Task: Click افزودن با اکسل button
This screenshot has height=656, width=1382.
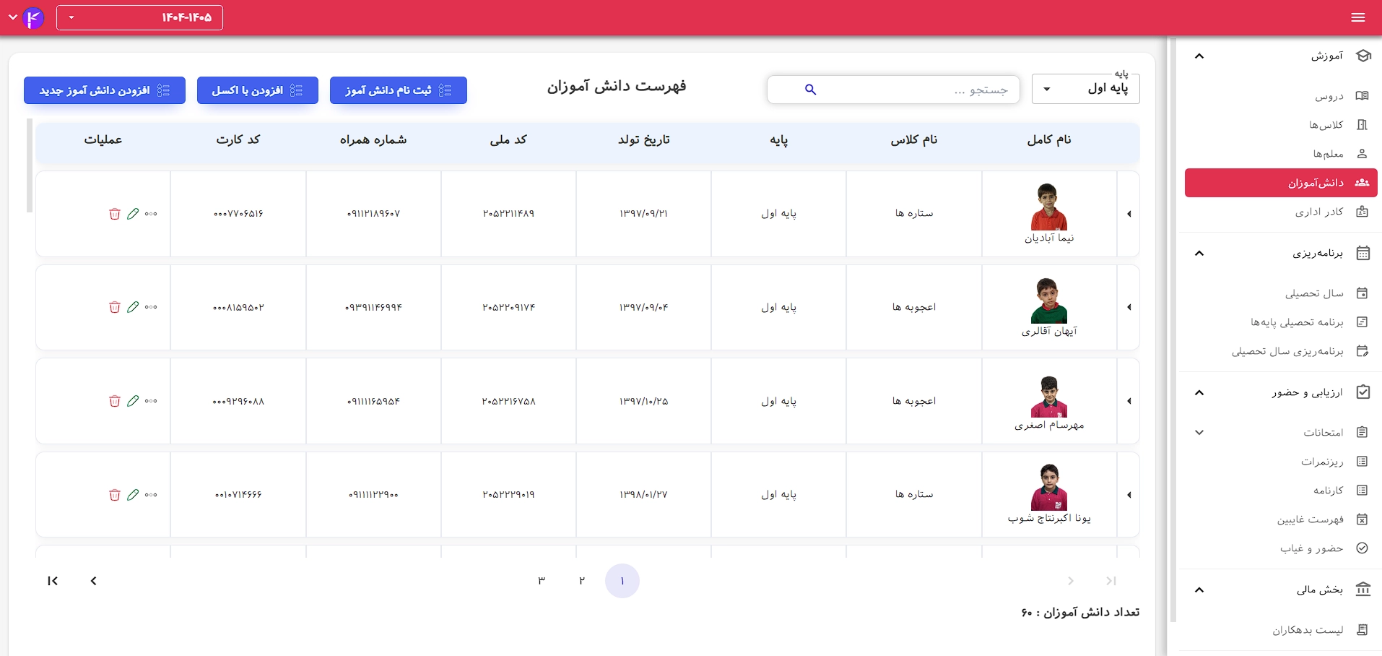Action: coord(258,90)
